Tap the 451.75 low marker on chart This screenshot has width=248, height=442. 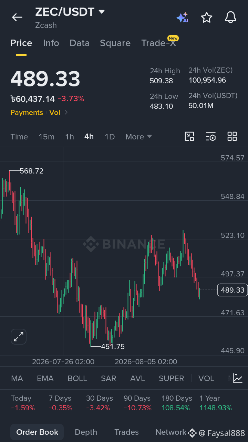pyautogui.click(x=113, y=346)
